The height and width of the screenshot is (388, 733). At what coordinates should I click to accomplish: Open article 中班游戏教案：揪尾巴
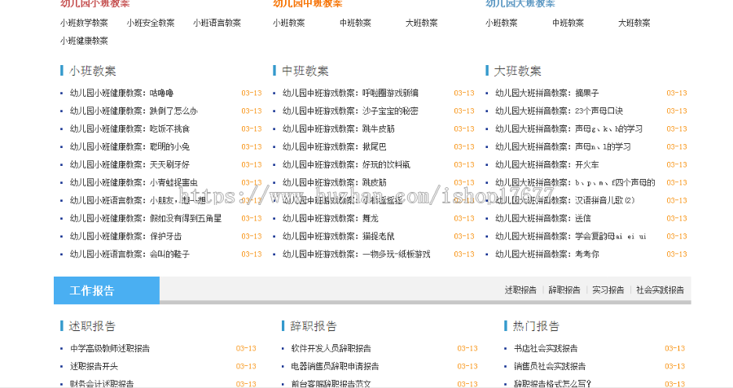[x=334, y=146]
